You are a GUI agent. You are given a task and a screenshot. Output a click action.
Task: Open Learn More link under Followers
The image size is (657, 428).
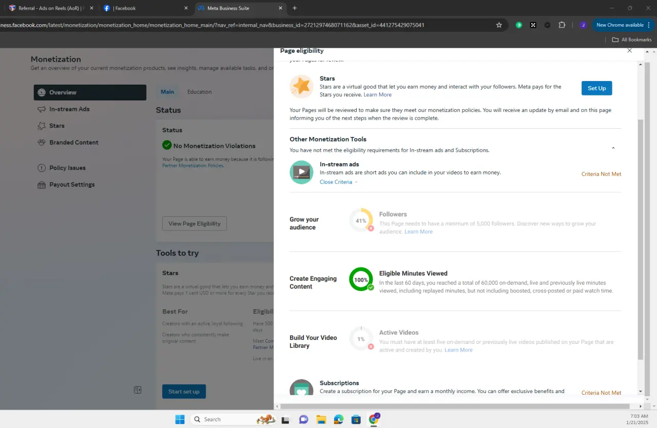[418, 232]
